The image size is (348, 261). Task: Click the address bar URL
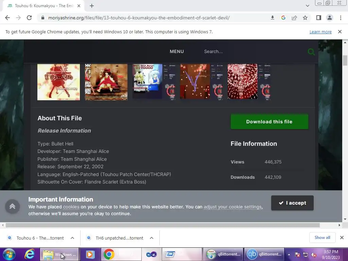(x=139, y=18)
